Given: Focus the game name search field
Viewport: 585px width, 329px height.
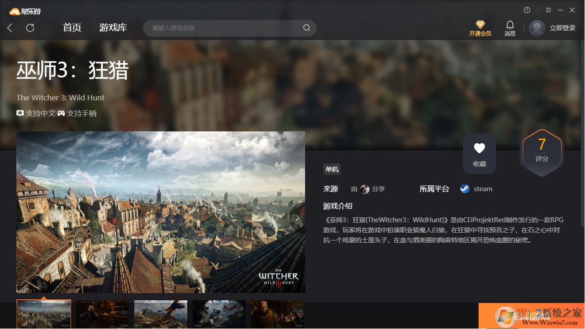Looking at the screenshot, I should [x=230, y=28].
